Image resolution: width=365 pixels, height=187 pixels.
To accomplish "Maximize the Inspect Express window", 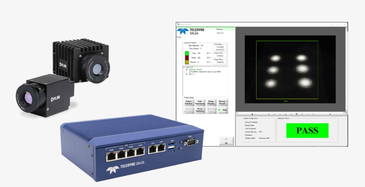I will point(338,24).
